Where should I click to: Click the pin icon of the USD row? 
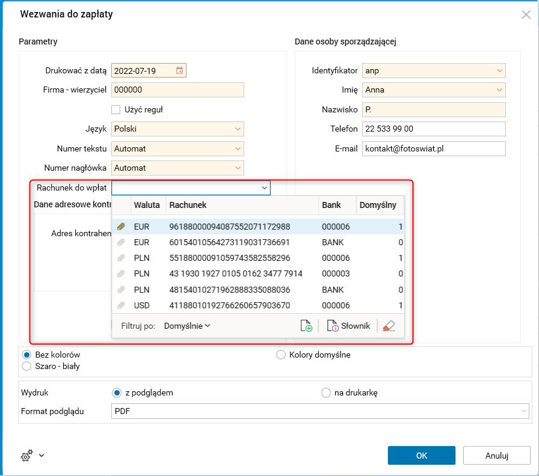click(x=121, y=305)
